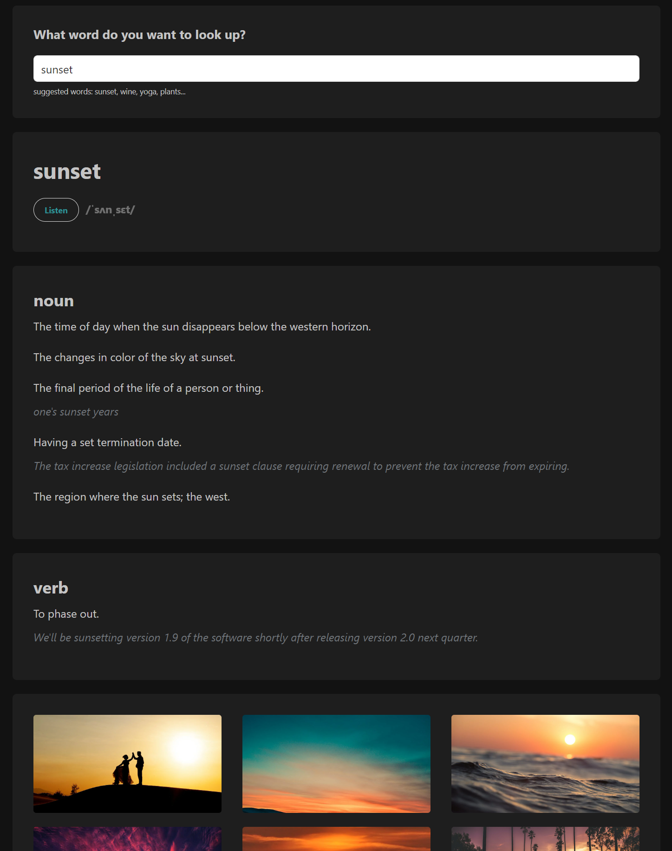The width and height of the screenshot is (672, 851).
Task: Click the large sunset word heading
Action: [67, 172]
